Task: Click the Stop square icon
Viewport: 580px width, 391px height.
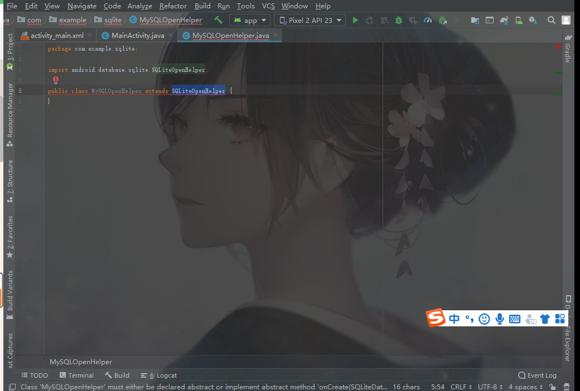Action: tap(457, 20)
